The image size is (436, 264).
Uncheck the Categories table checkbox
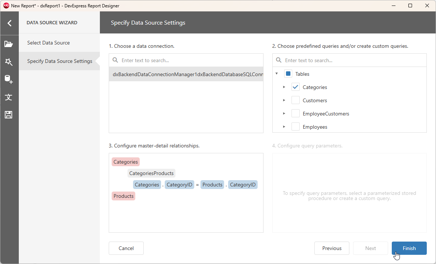[295, 87]
